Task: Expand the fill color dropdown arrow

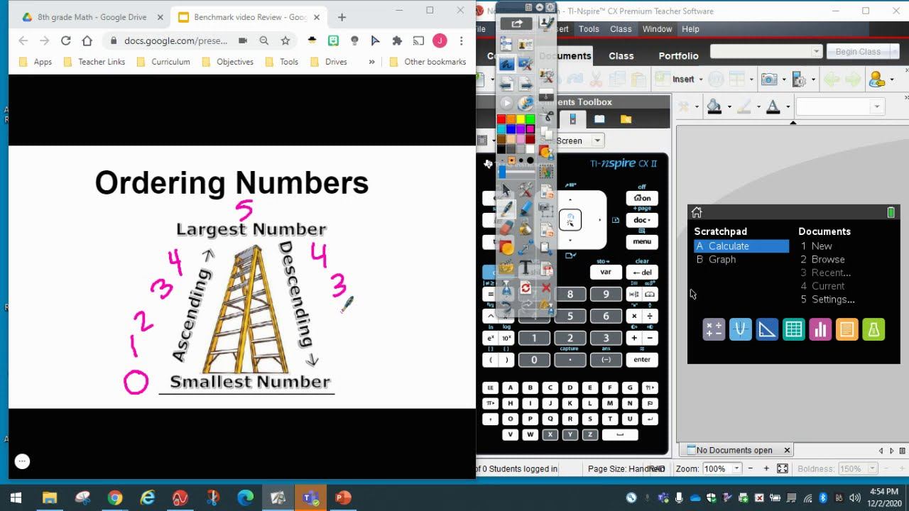Action: point(729,107)
